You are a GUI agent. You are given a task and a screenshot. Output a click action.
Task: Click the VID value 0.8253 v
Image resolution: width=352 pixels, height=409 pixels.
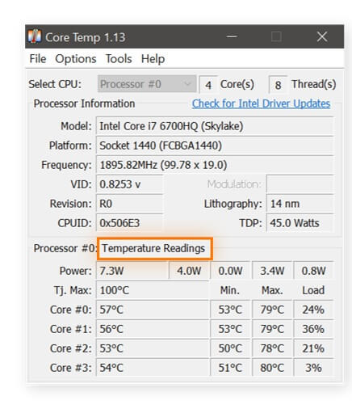pos(129,184)
